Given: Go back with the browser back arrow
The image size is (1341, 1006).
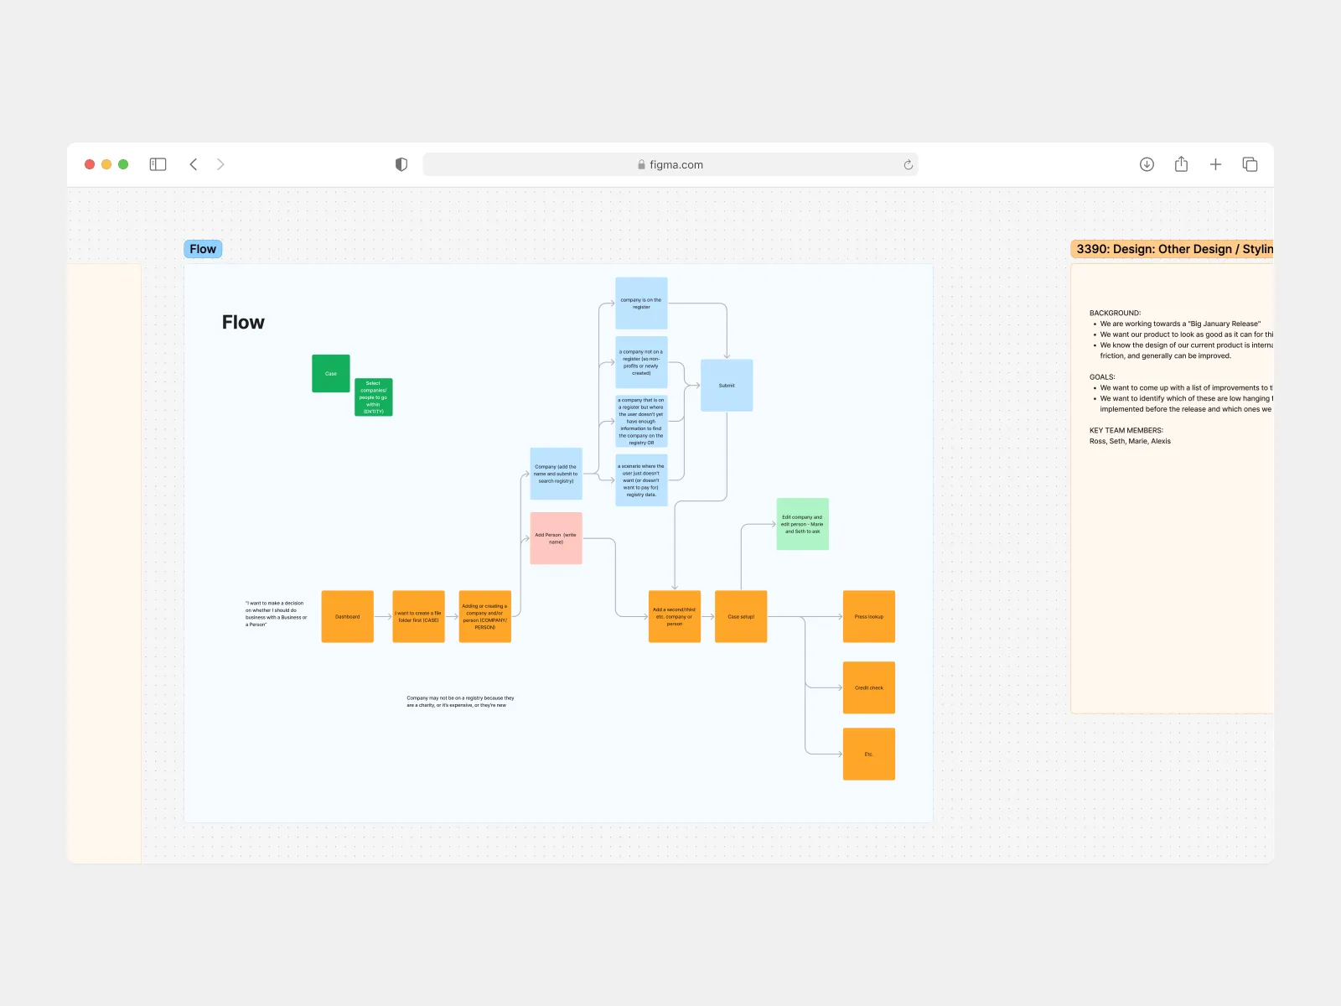Looking at the screenshot, I should tap(194, 164).
